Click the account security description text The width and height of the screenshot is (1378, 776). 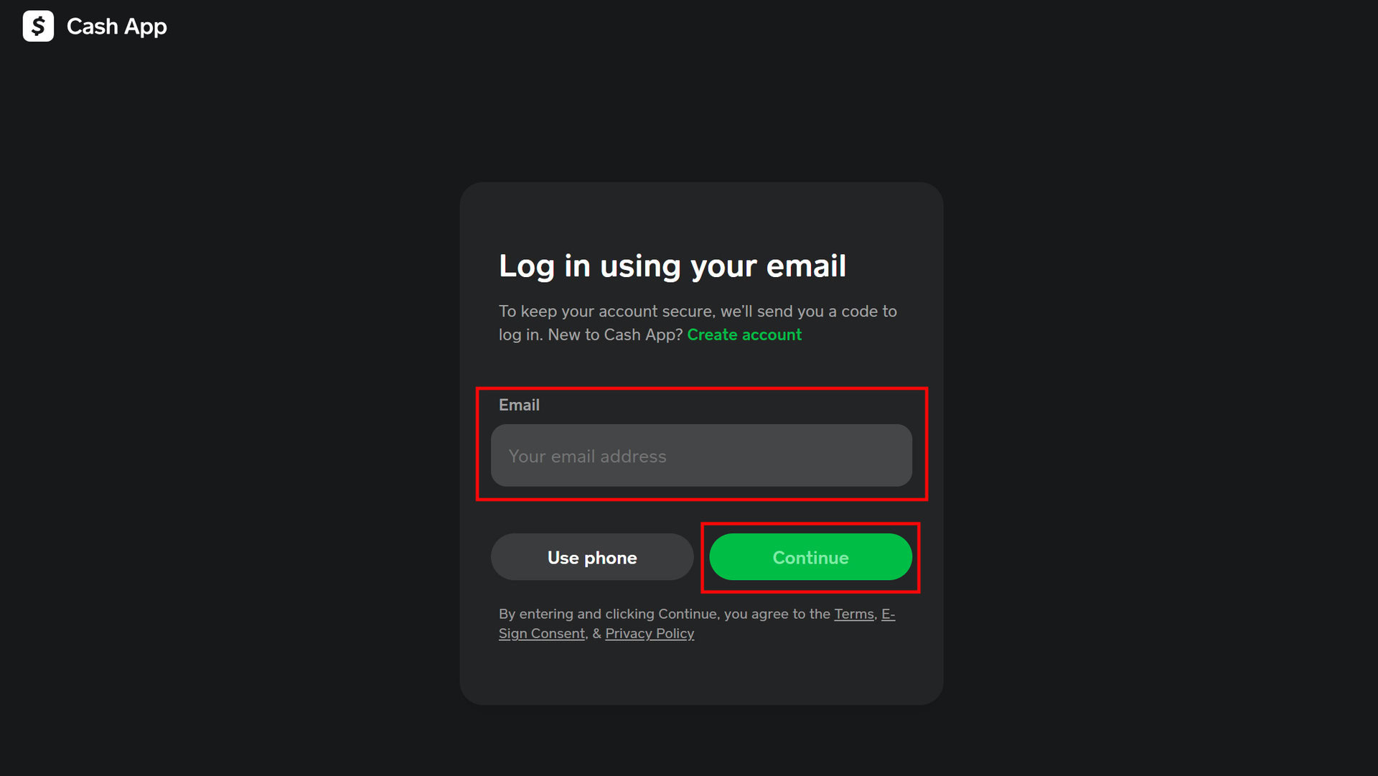698,323
